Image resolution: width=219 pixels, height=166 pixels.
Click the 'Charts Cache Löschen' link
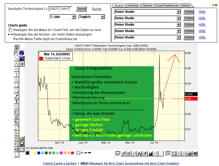(60, 163)
